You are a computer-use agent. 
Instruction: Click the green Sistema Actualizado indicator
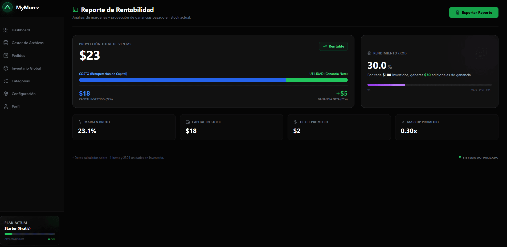pos(460,157)
